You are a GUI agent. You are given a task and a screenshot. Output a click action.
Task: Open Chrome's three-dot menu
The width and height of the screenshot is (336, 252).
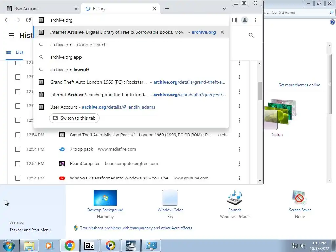[255, 20]
